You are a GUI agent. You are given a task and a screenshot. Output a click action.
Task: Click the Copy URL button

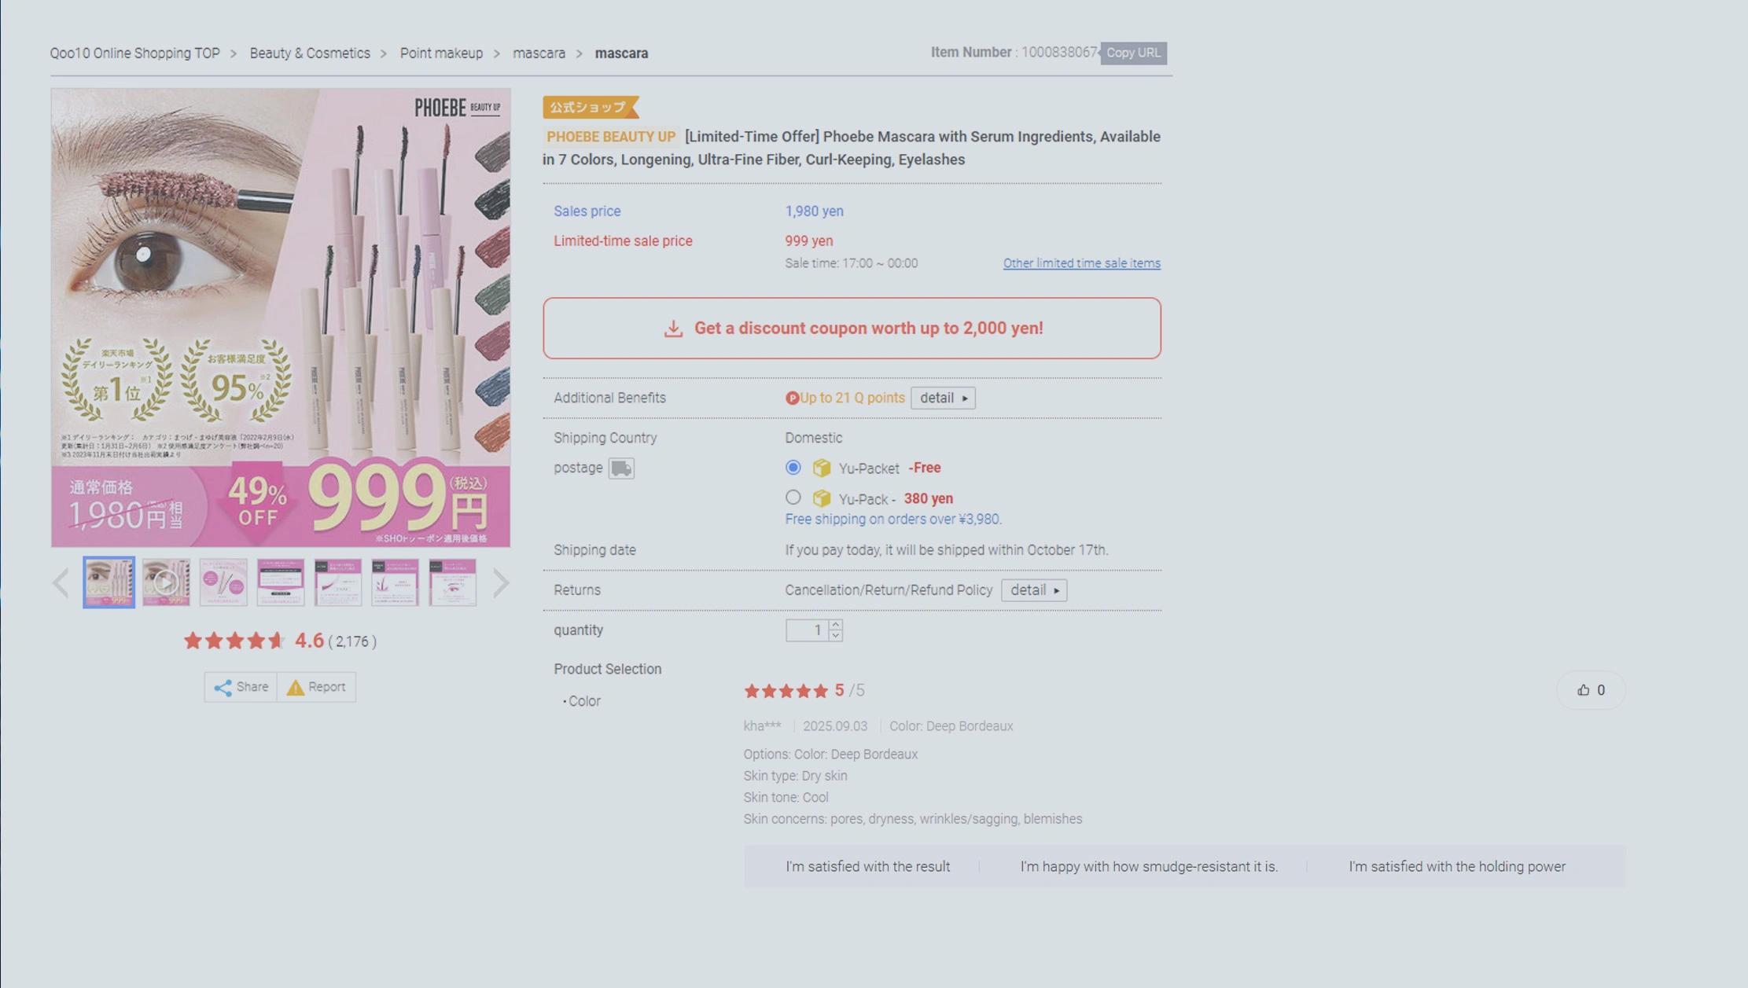pos(1133,53)
